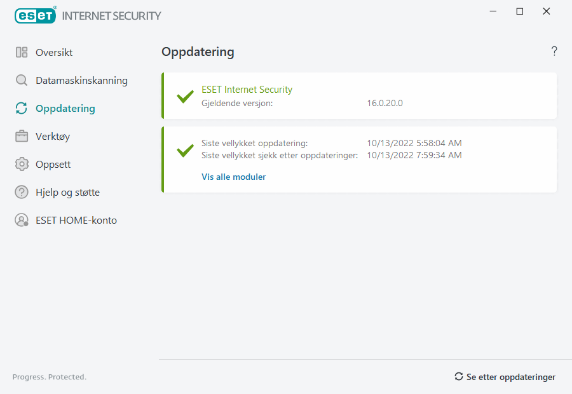Open the ESET HOME-konto page
The width and height of the screenshot is (572, 394).
point(76,221)
